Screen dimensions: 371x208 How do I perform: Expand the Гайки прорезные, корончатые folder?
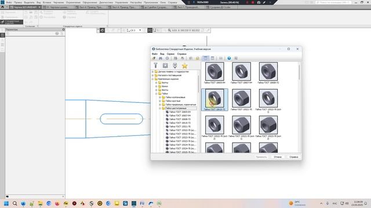point(160,105)
